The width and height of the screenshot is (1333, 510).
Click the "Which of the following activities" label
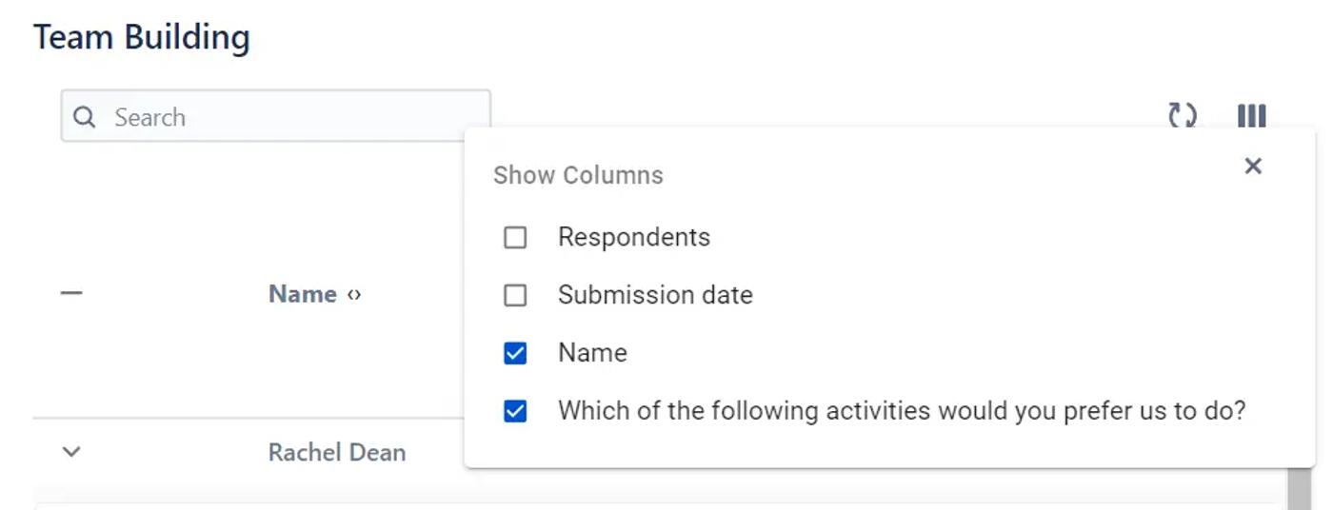click(901, 411)
